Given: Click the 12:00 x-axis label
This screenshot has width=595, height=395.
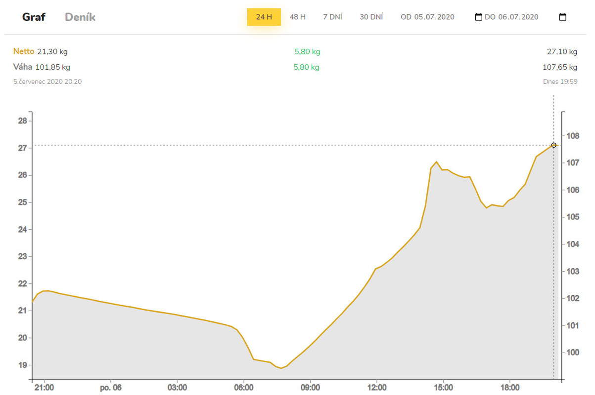Looking at the screenshot, I should pos(377,388).
